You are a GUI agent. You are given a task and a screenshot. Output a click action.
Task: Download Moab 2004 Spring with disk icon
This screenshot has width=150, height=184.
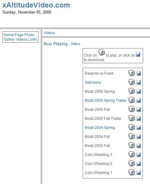tap(139, 128)
